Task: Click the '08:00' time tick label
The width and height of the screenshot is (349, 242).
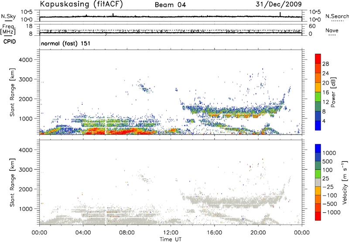Action: pos(127,233)
